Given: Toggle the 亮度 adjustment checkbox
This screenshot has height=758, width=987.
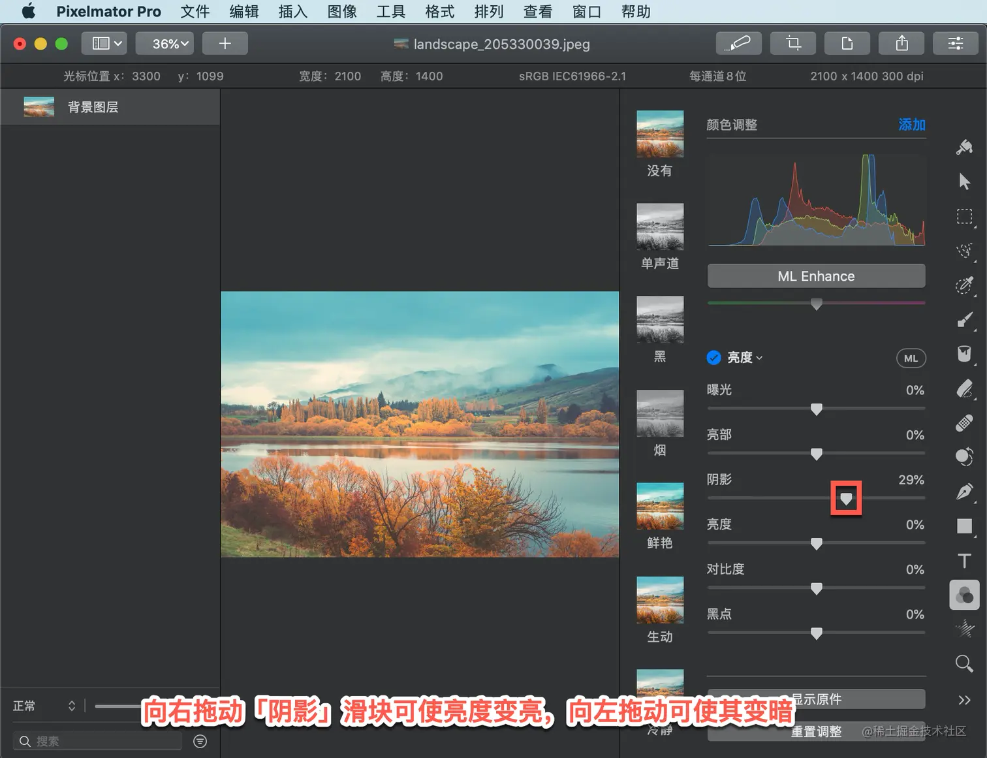Looking at the screenshot, I should (x=714, y=357).
